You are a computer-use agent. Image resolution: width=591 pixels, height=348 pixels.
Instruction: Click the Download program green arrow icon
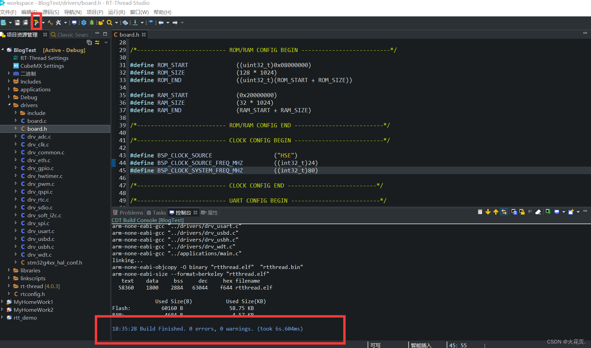135,23
